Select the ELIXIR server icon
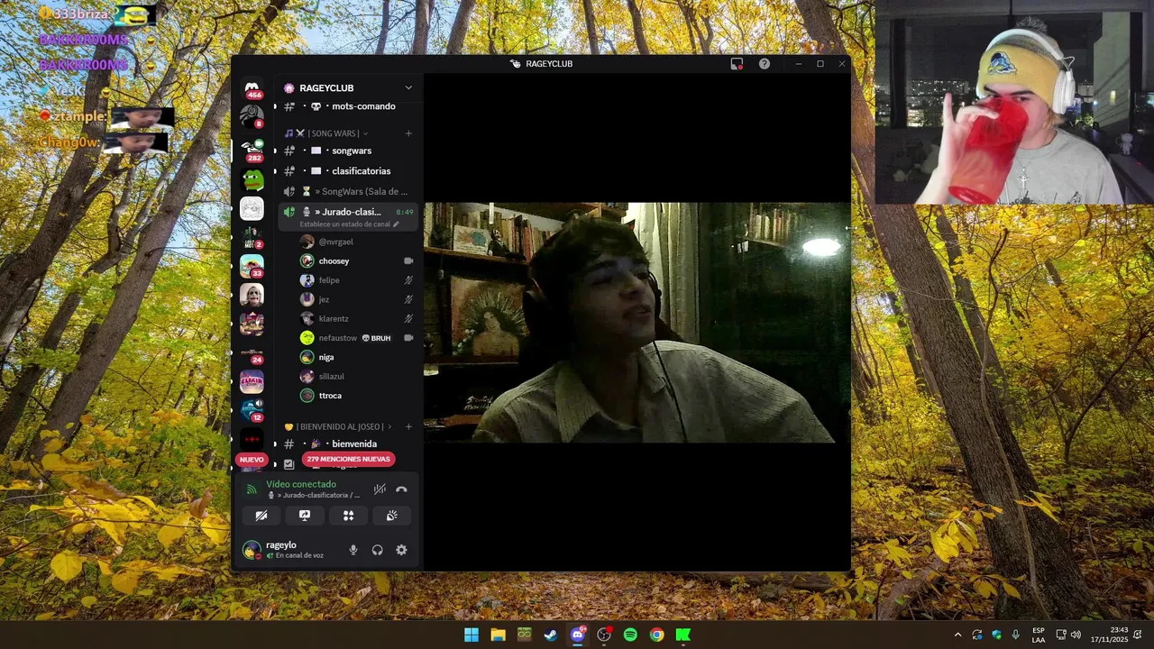The width and height of the screenshot is (1154, 649). (x=252, y=381)
